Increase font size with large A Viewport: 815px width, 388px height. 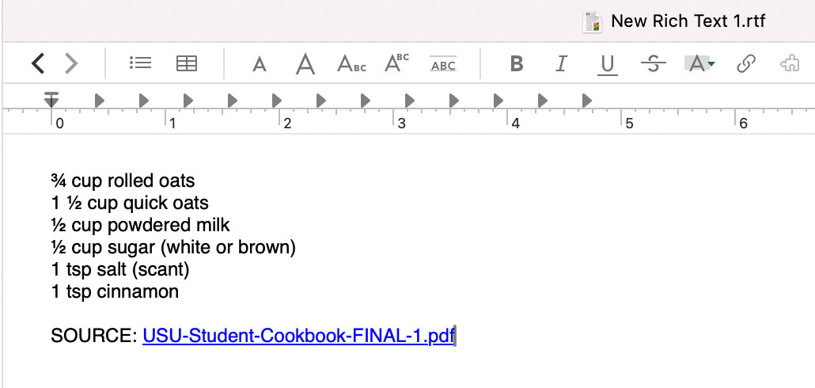(x=305, y=64)
